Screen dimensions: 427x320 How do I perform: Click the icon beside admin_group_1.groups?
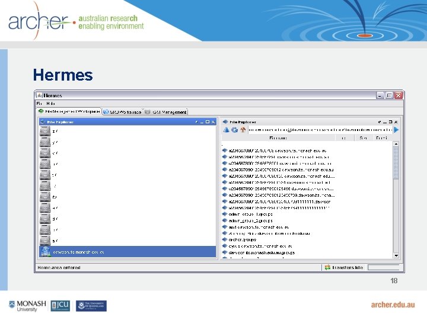pos(225,214)
